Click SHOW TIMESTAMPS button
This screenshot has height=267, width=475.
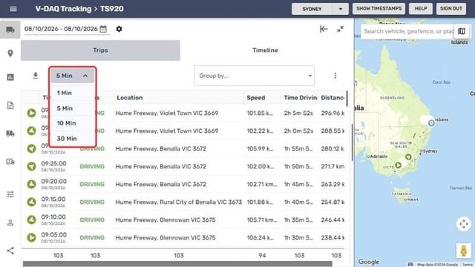point(379,8)
